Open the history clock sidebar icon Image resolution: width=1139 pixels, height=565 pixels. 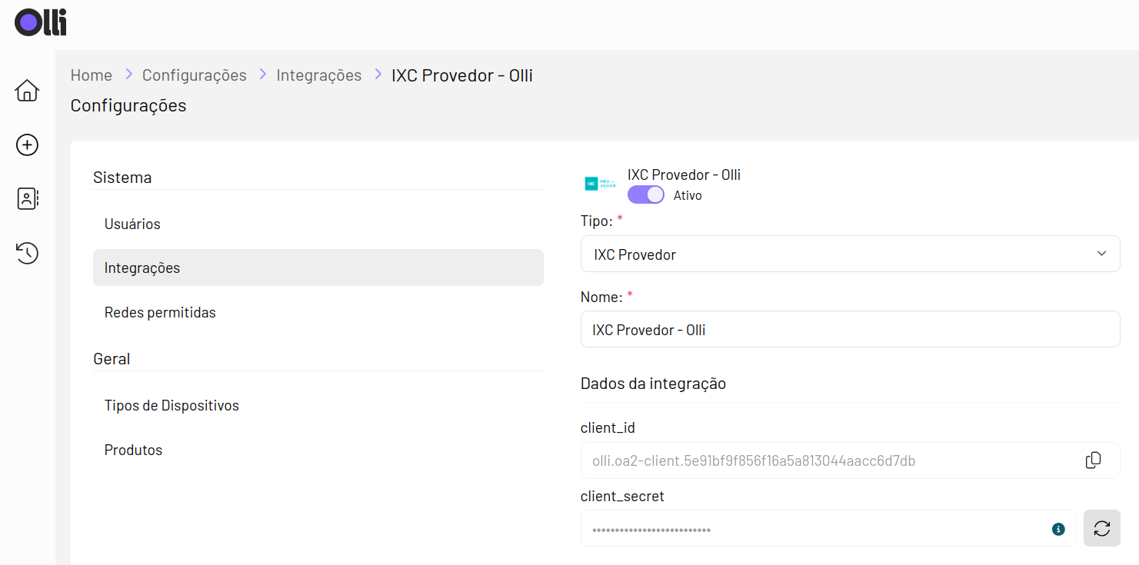click(27, 253)
